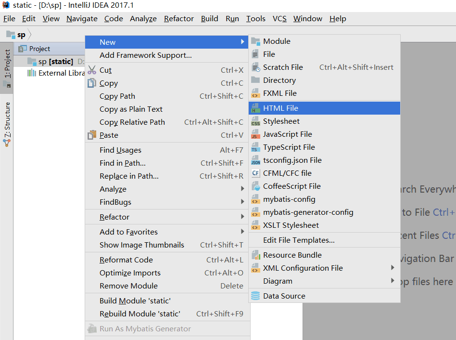Click the Scratch File clock icon
Image resolution: width=456 pixels, height=340 pixels.
tap(255, 67)
